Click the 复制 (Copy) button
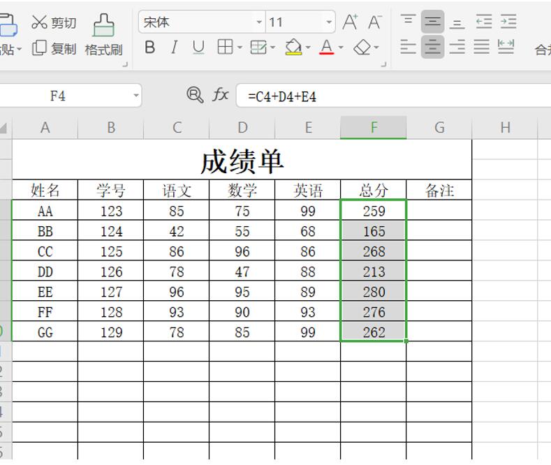The image size is (551, 465). (x=54, y=48)
